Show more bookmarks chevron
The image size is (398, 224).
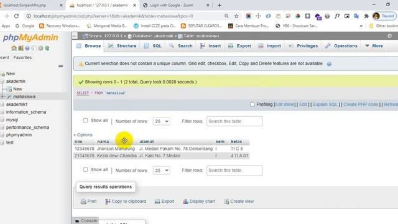coord(361,26)
